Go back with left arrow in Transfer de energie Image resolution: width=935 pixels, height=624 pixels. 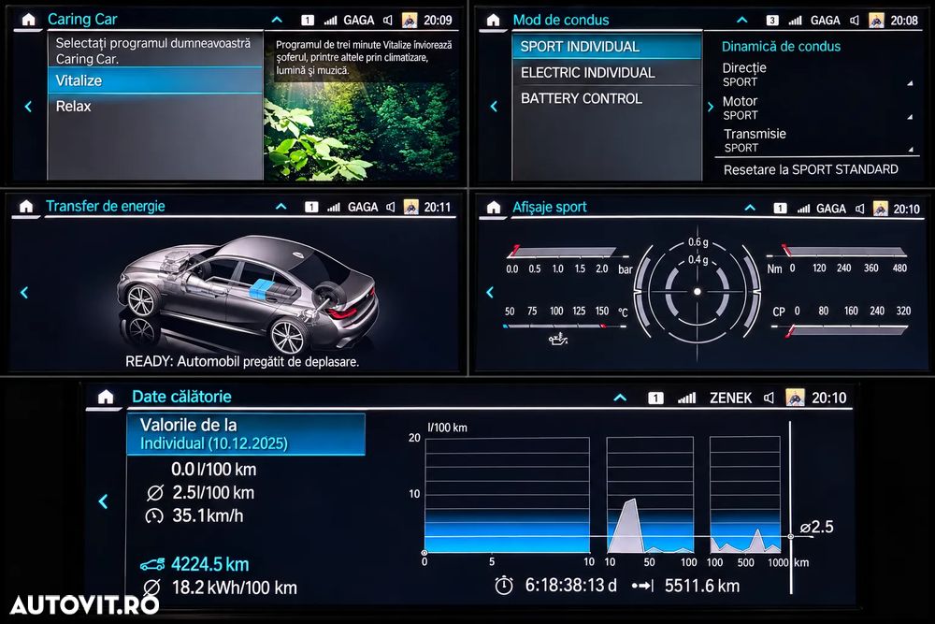click(x=24, y=292)
